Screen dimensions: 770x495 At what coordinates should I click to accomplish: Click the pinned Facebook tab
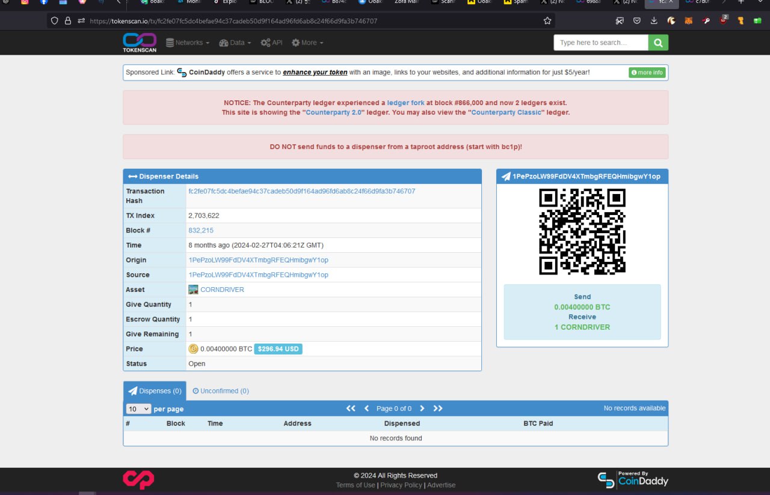pyautogui.click(x=44, y=2)
